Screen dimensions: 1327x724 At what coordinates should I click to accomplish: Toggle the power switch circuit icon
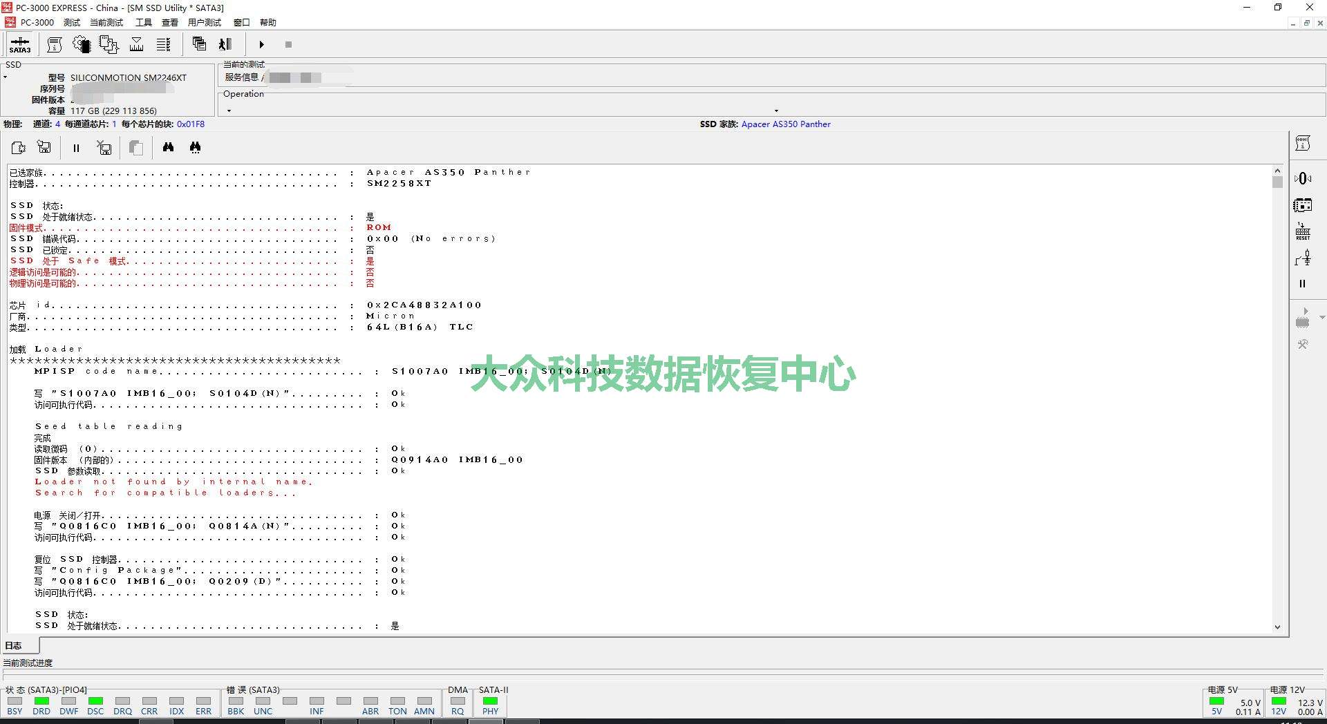[1303, 258]
